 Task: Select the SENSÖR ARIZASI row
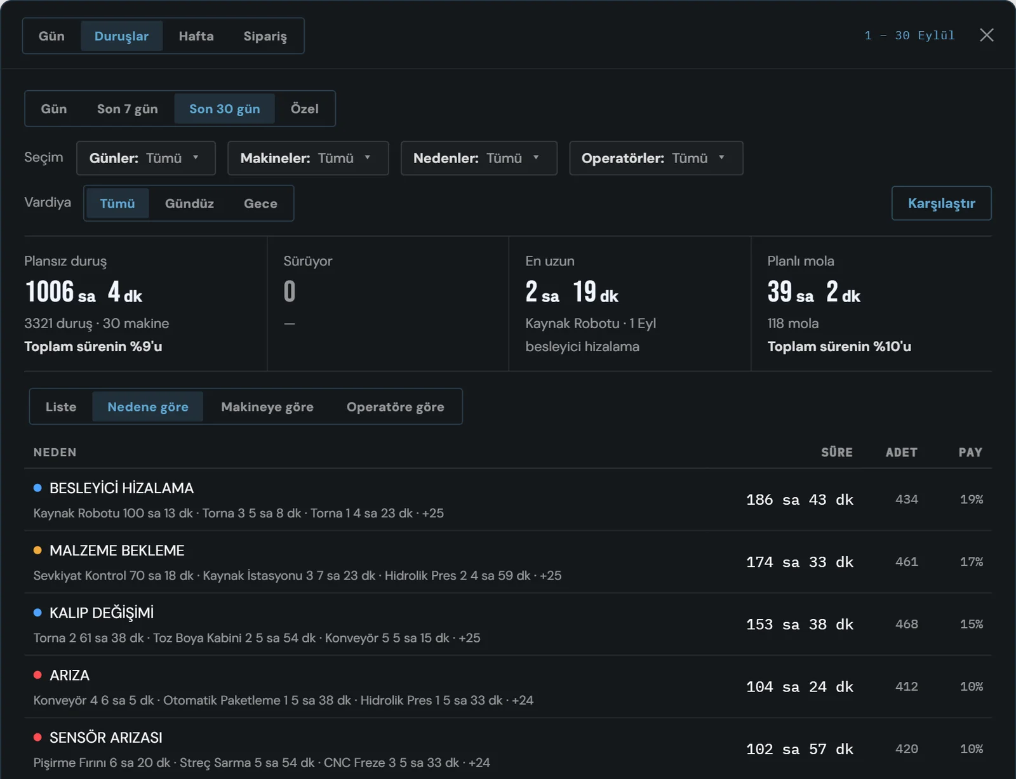click(508, 749)
